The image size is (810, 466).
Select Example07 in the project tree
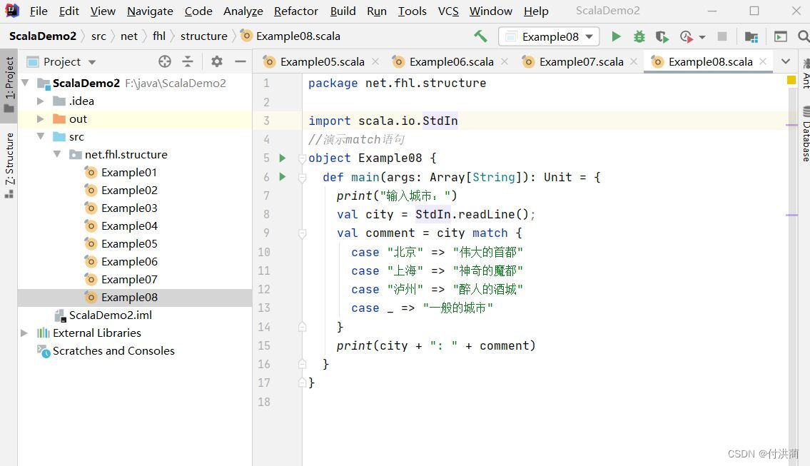click(x=129, y=280)
